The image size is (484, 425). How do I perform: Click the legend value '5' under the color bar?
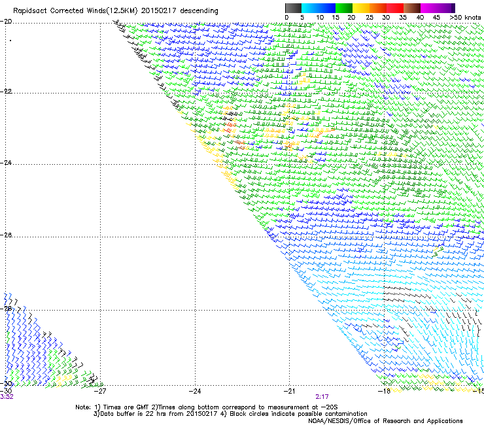pyautogui.click(x=302, y=18)
